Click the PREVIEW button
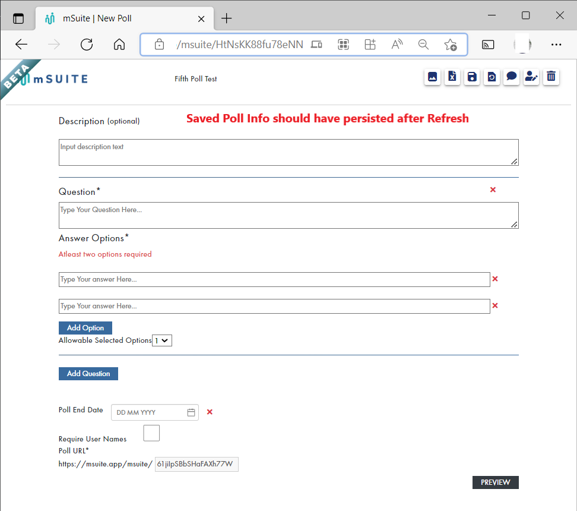The width and height of the screenshot is (577, 511). click(495, 482)
